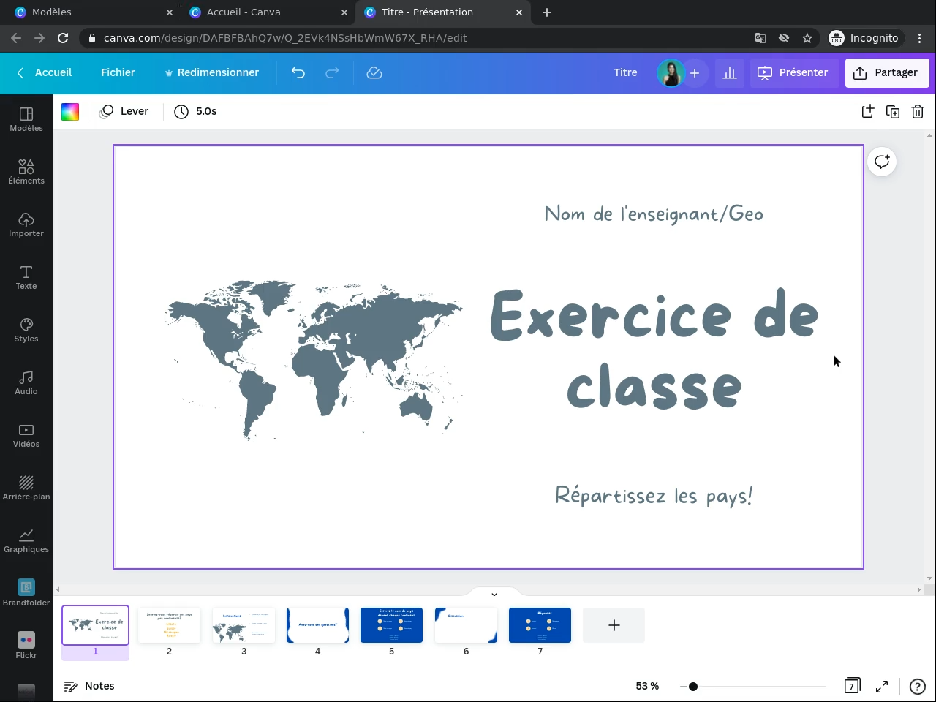Open the grid view page counter

(x=852, y=686)
